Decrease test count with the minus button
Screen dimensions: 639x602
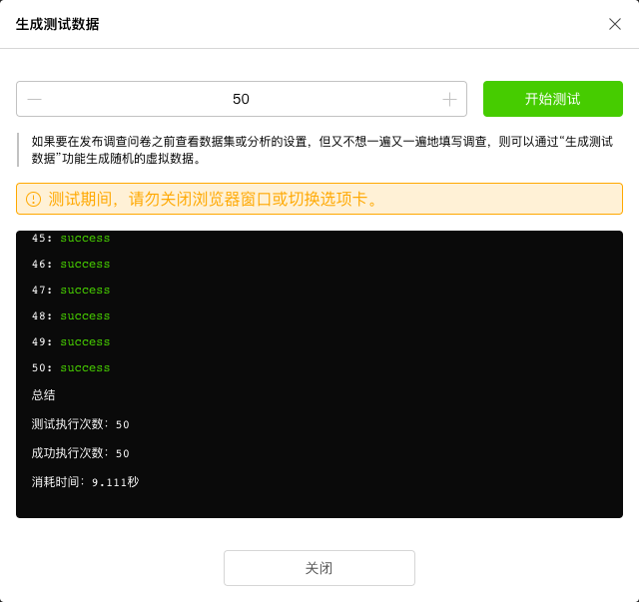coord(35,99)
